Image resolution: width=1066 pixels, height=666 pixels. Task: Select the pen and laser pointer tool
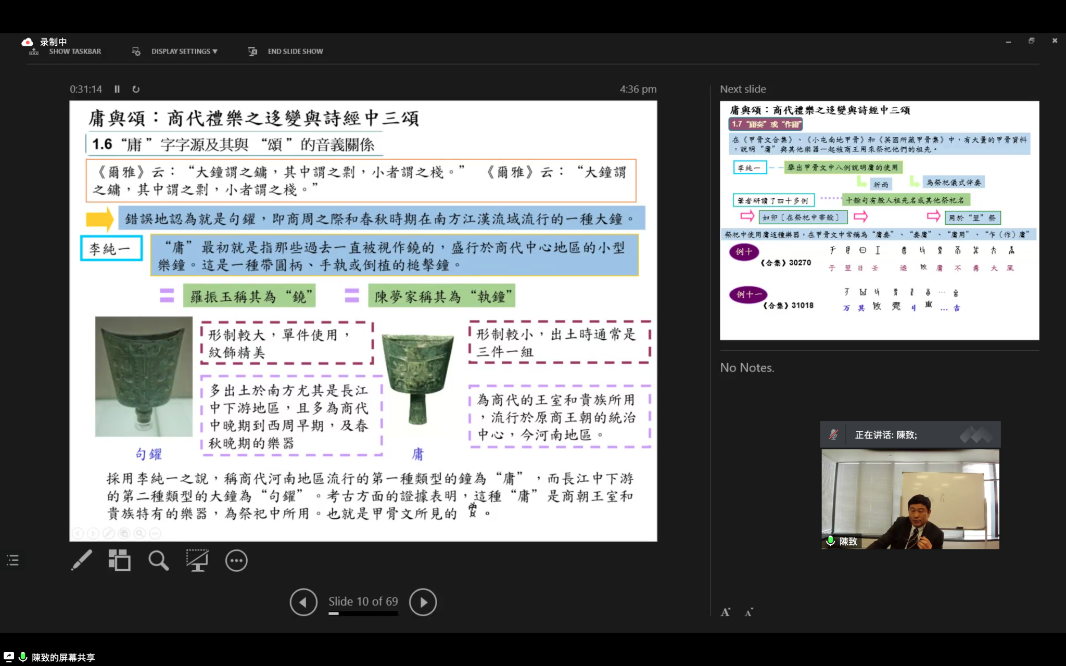82,560
